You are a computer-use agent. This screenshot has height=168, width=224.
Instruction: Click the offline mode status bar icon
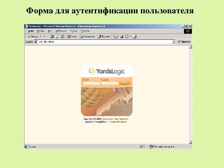[x=141, y=147]
